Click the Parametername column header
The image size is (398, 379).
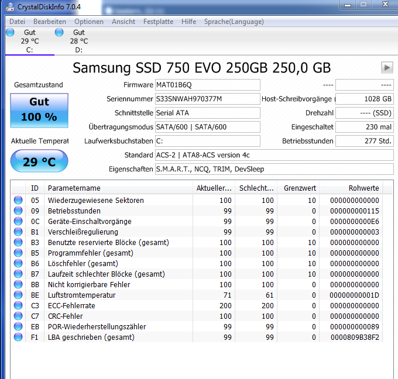click(118, 188)
